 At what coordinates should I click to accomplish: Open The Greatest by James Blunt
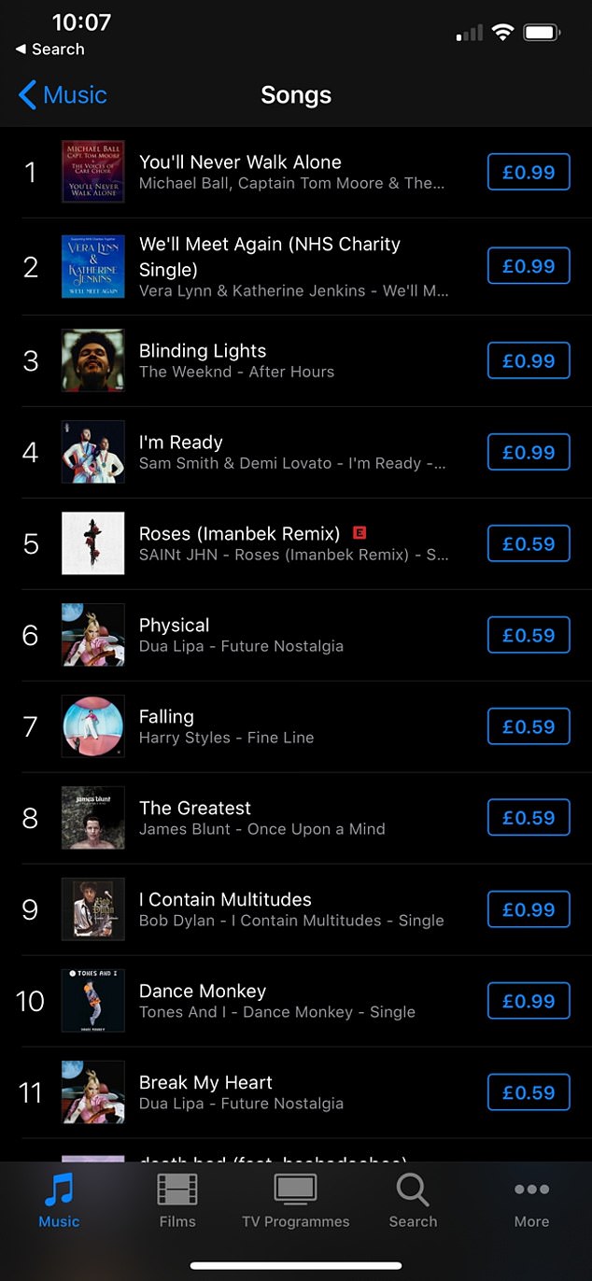pos(195,809)
